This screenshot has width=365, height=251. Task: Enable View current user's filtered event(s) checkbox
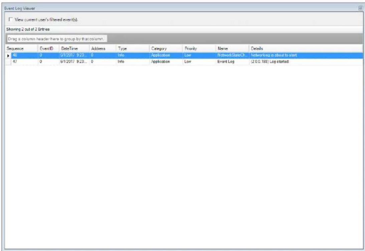pos(10,19)
